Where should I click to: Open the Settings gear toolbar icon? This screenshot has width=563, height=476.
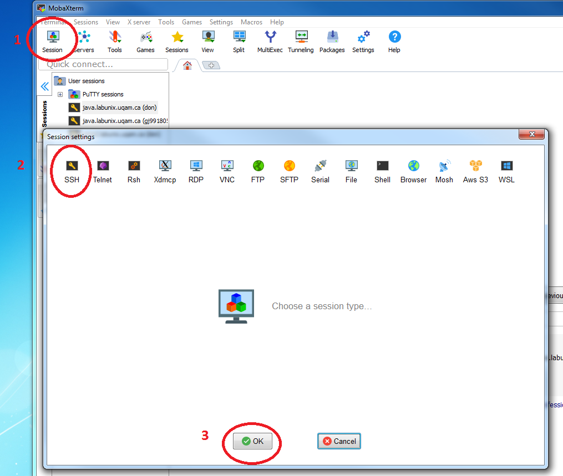pos(363,42)
